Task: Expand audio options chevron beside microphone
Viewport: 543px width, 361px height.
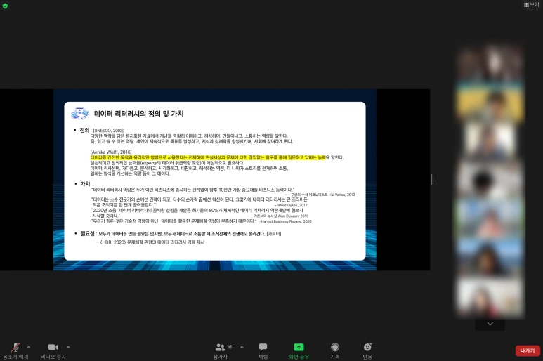Action: point(29,347)
